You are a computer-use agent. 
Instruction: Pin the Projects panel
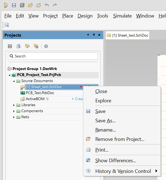(94, 35)
